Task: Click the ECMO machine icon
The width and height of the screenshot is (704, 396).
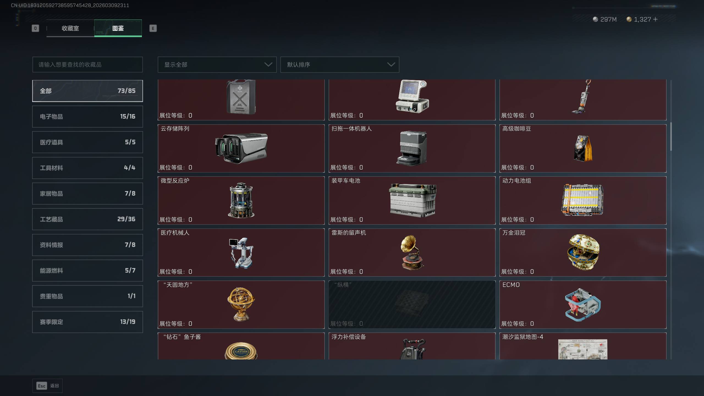Action: tap(583, 304)
